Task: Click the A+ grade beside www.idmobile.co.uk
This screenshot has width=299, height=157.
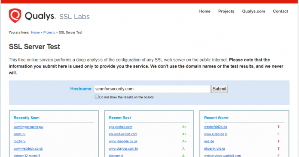Action: 184,141
